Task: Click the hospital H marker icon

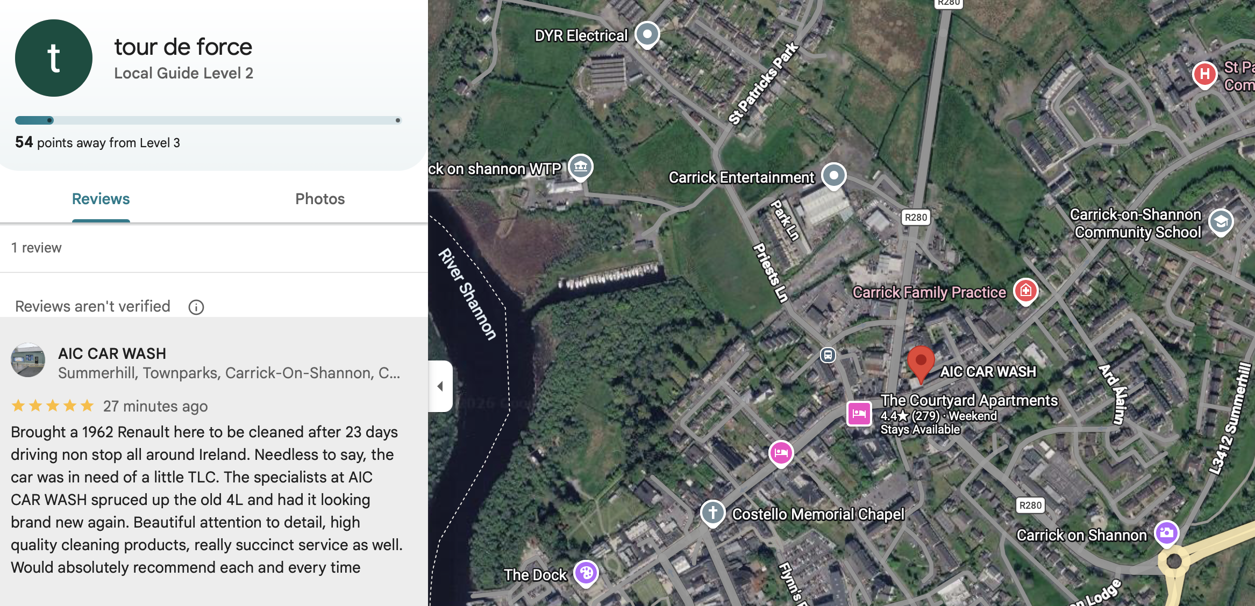Action: 1205,75
